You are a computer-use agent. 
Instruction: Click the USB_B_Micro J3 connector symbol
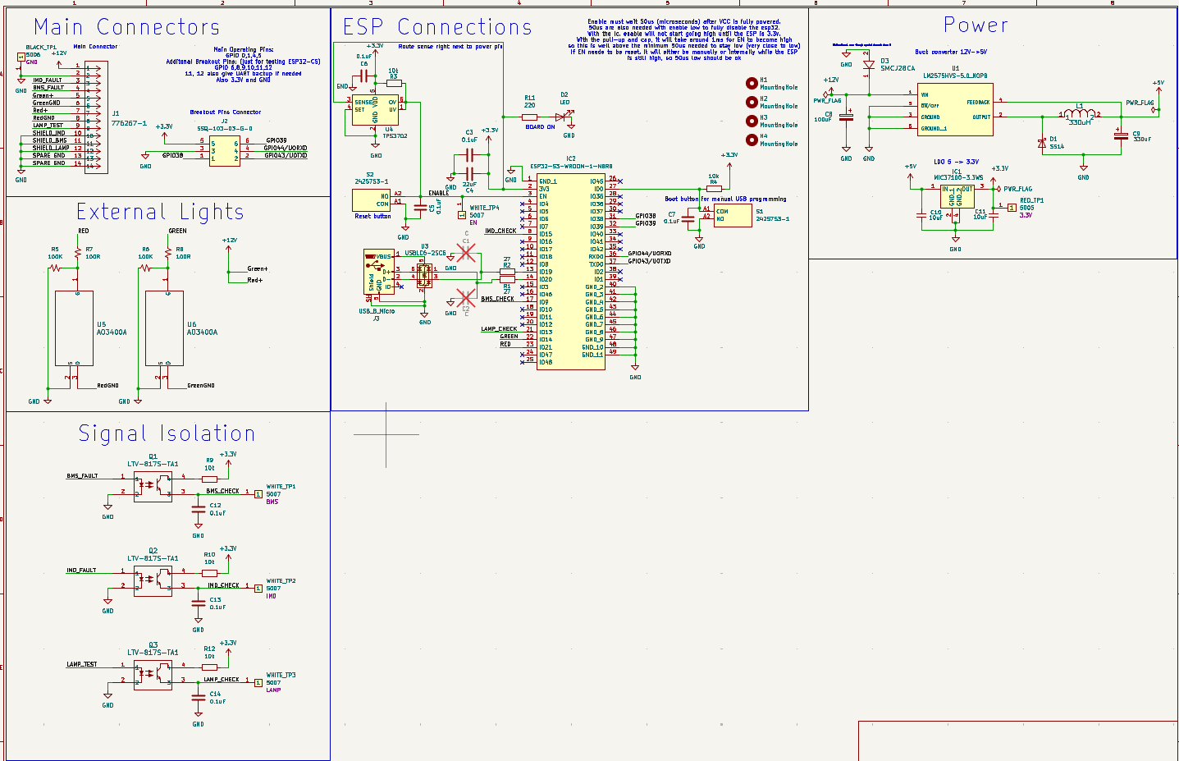[378, 272]
